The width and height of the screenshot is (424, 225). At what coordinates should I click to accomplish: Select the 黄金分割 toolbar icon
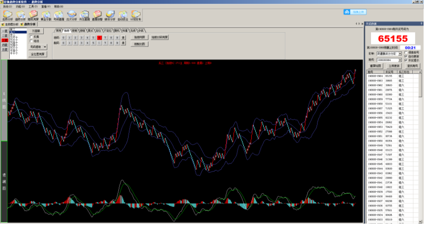[46, 16]
